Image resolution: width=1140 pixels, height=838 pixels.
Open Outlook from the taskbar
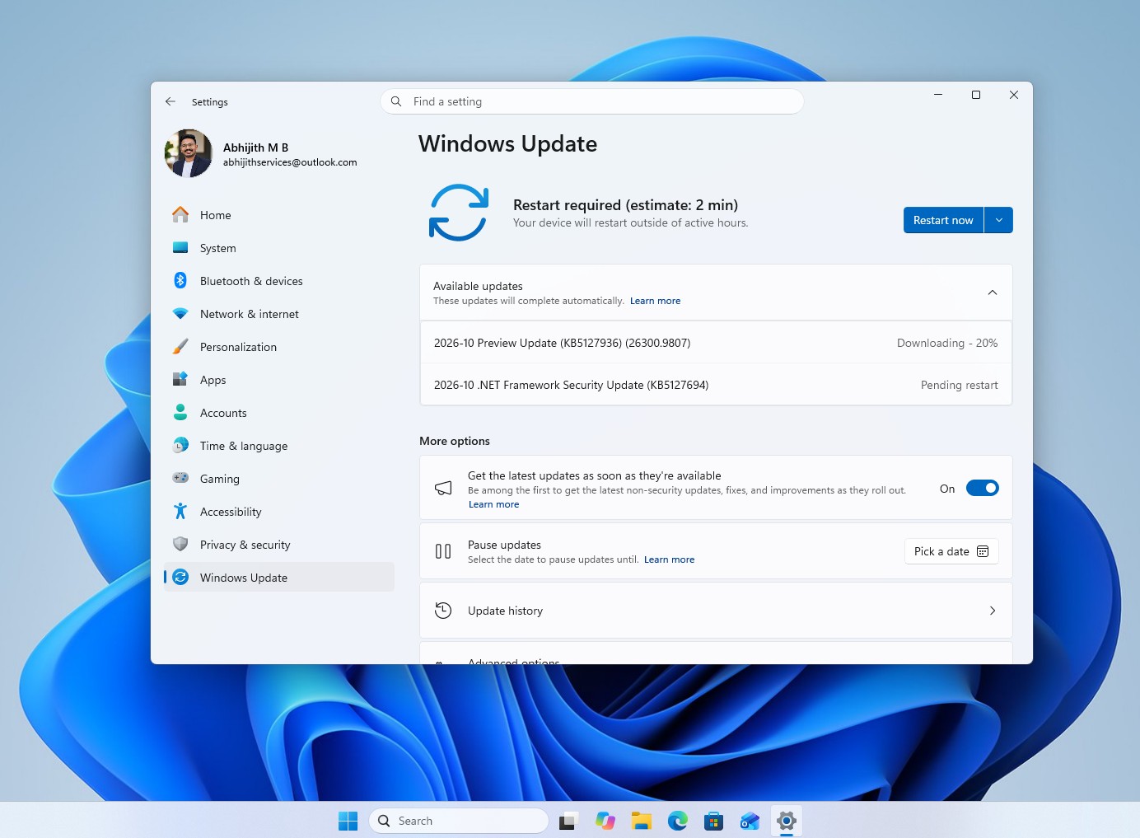[x=750, y=821]
